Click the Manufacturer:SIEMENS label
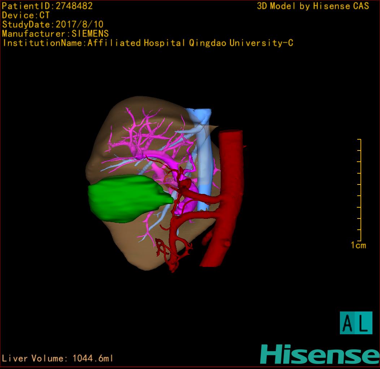Viewport: 380px width, 369px height. 55,34
